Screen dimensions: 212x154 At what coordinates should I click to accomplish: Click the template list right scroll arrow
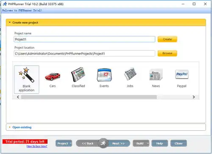tap(194, 97)
